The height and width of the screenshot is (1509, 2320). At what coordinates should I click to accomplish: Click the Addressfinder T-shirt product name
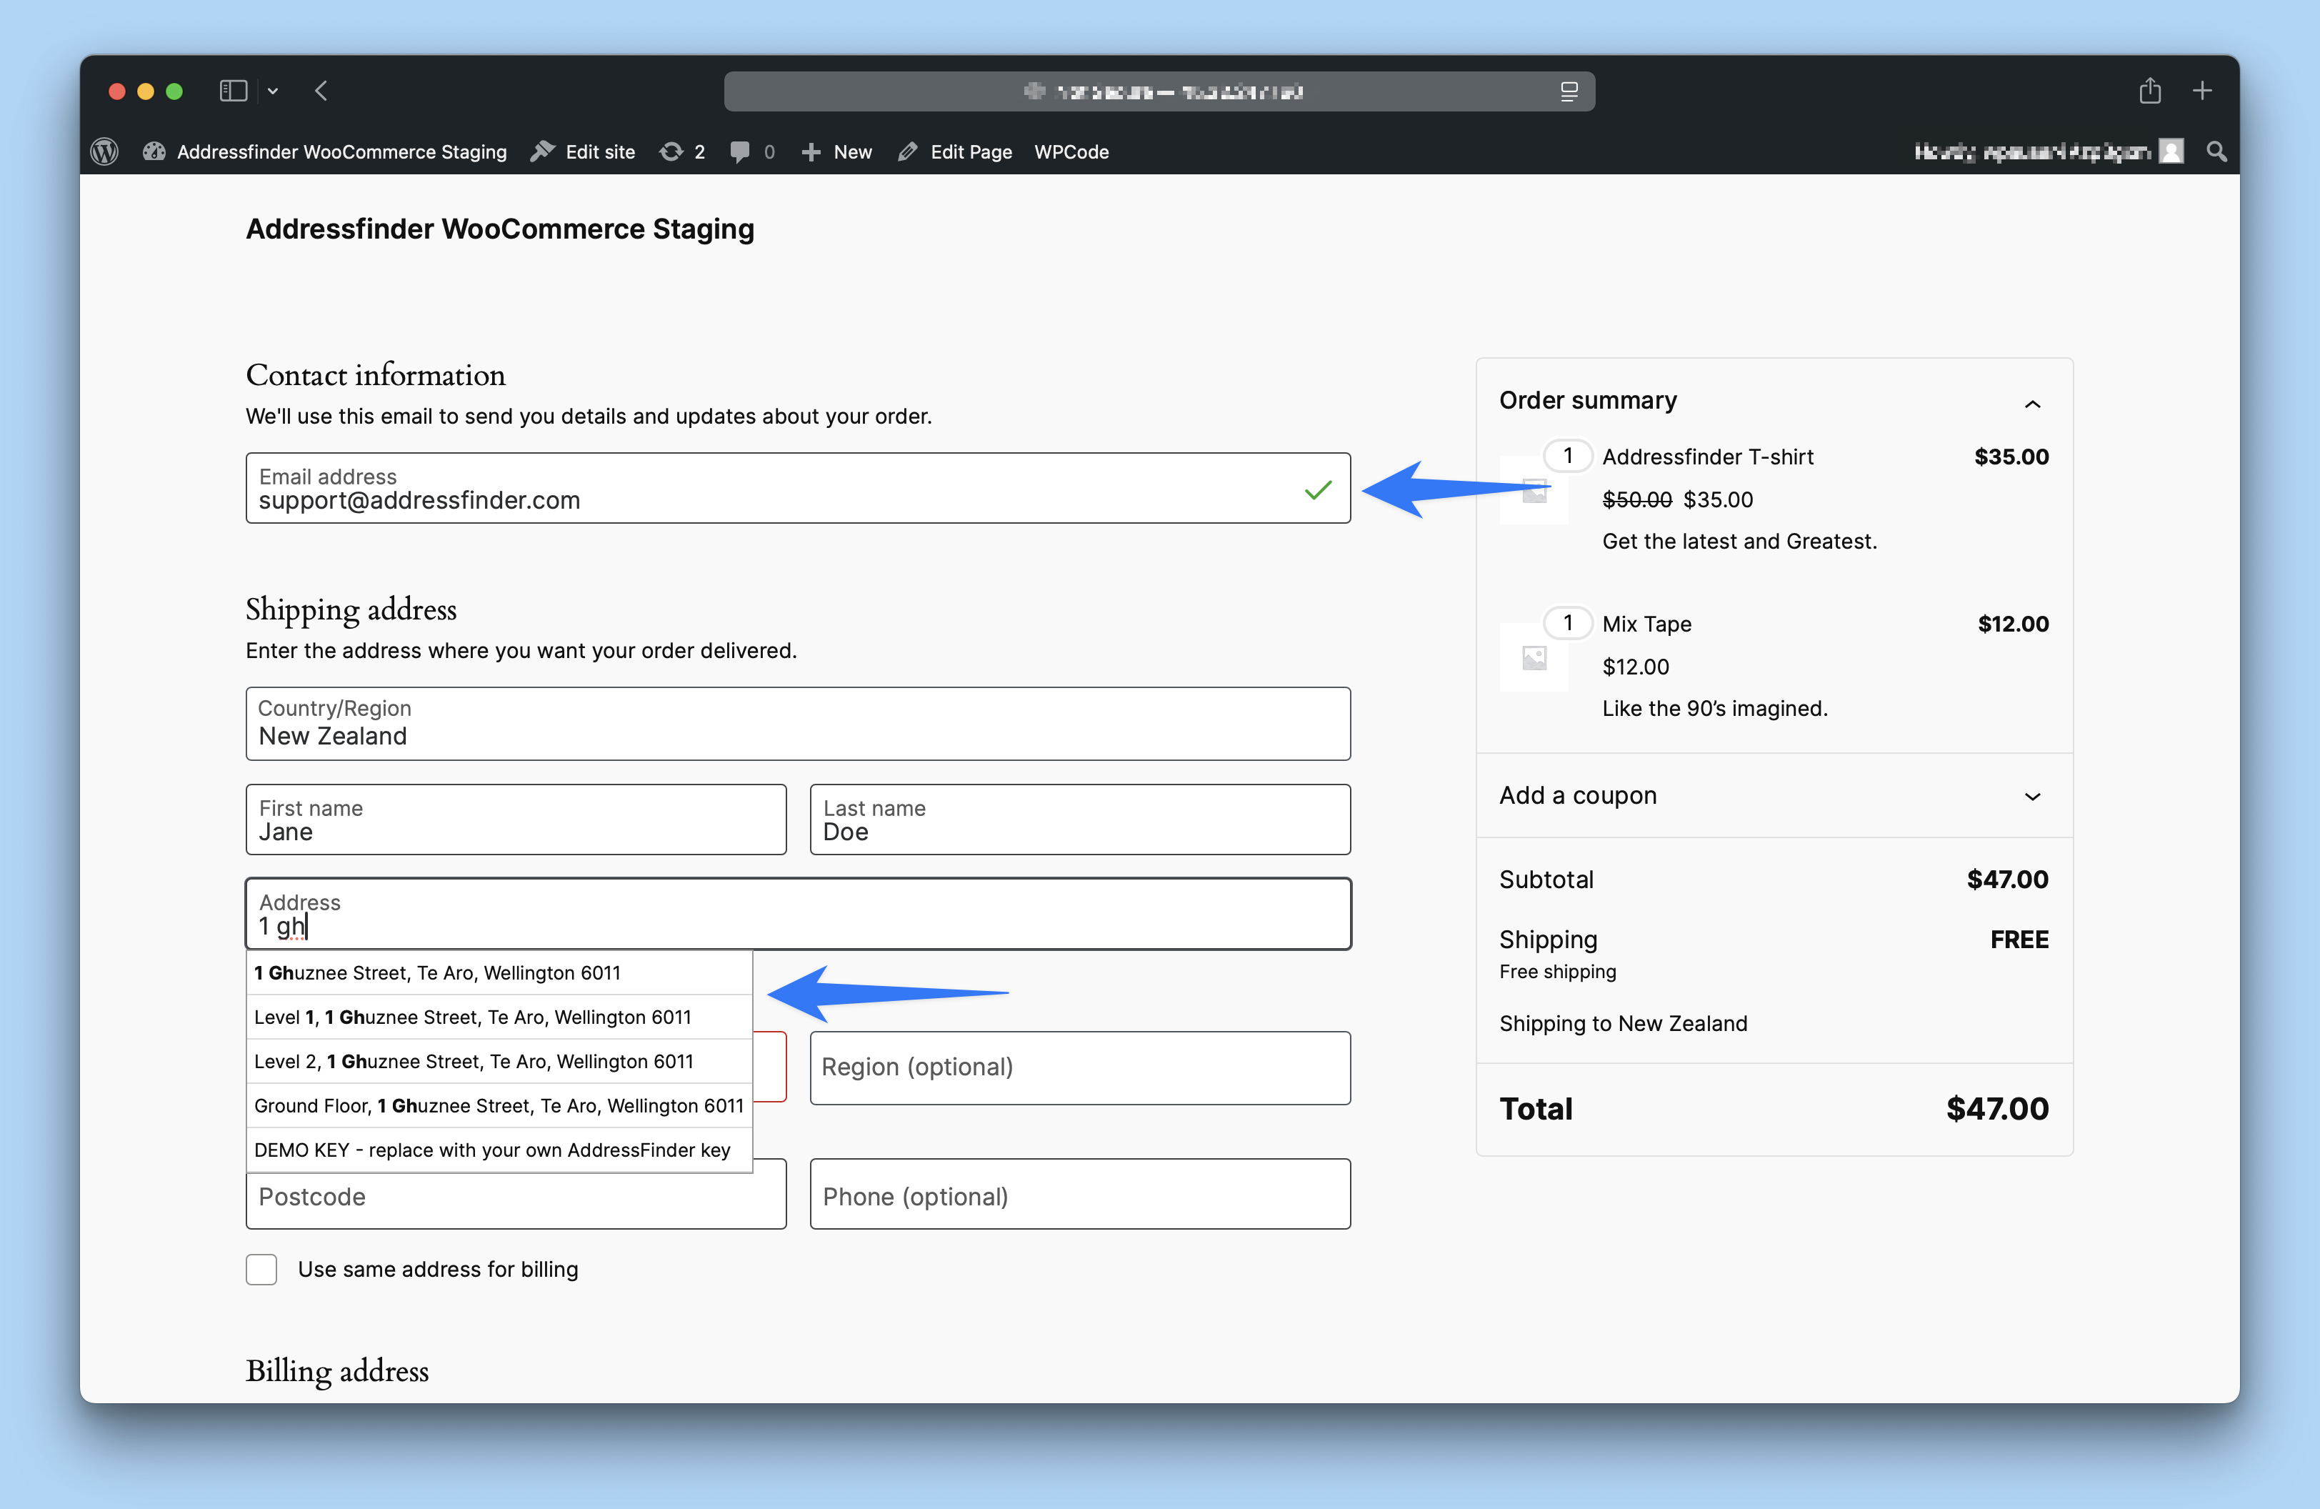tap(1708, 457)
